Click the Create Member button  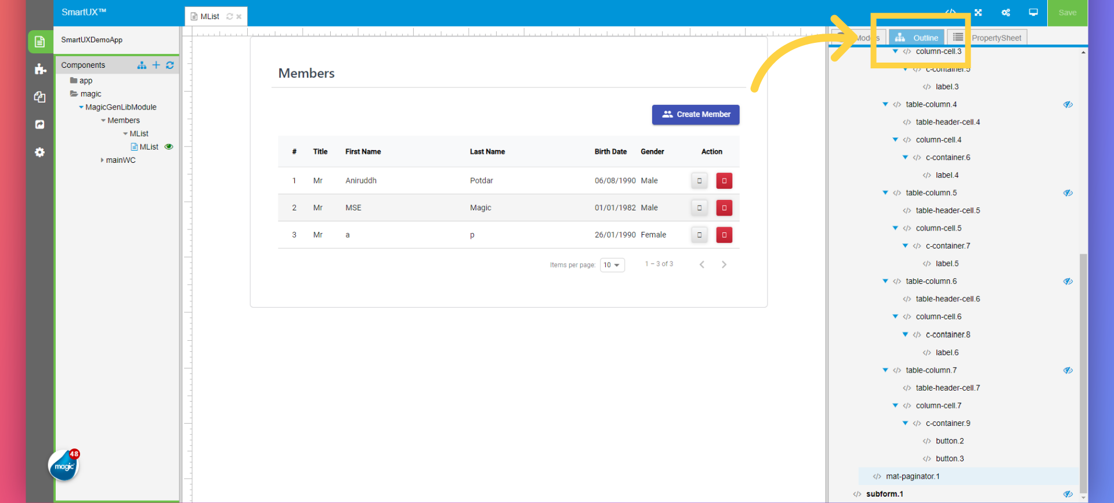click(x=695, y=115)
